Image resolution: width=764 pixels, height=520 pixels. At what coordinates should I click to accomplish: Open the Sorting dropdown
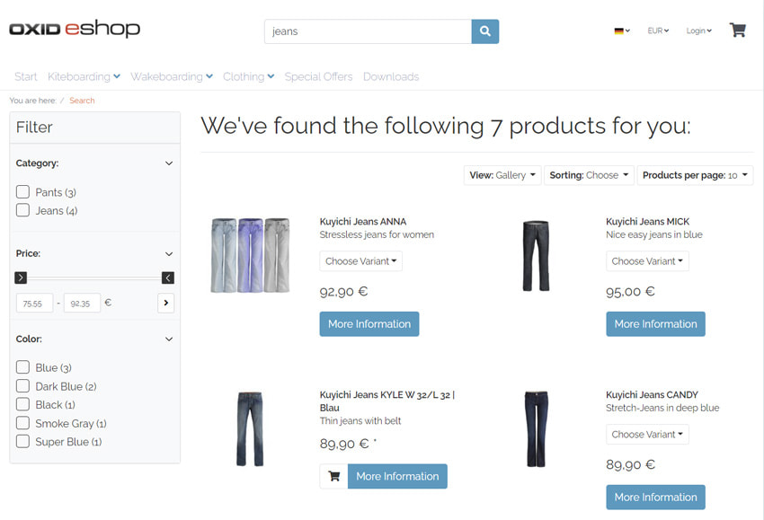[x=589, y=175]
